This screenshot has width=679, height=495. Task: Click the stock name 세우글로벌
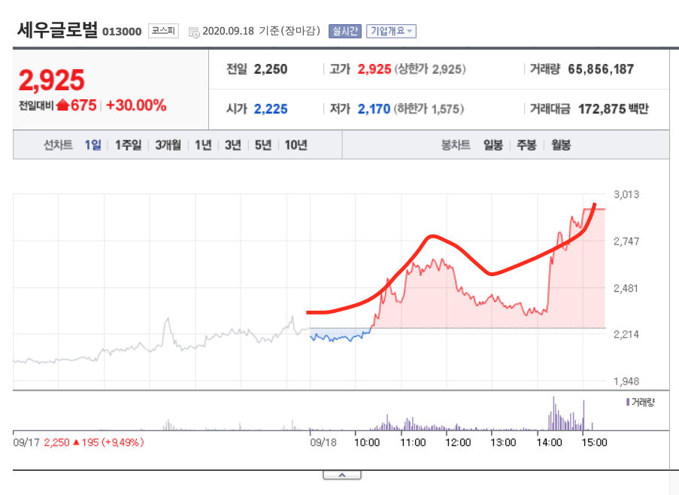(58, 30)
